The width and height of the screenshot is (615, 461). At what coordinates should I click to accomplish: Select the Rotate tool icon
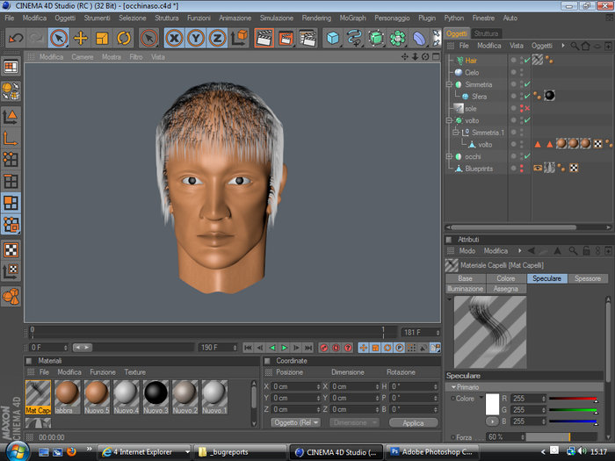coord(124,38)
